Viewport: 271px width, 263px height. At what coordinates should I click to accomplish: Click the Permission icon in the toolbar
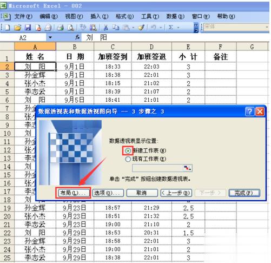click(38, 28)
